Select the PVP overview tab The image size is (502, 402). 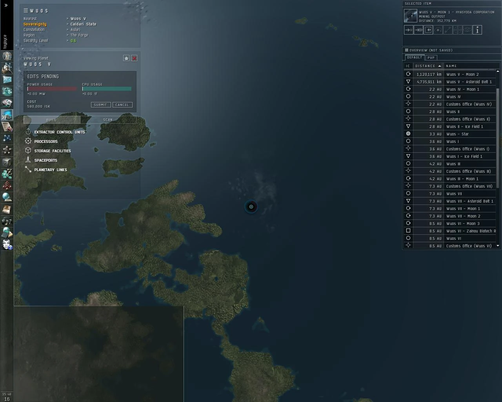coord(431,58)
